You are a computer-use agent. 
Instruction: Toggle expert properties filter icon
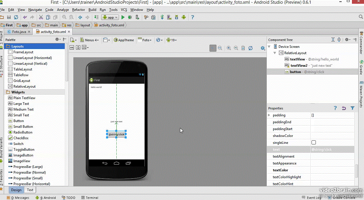pyautogui.click(x=353, y=108)
